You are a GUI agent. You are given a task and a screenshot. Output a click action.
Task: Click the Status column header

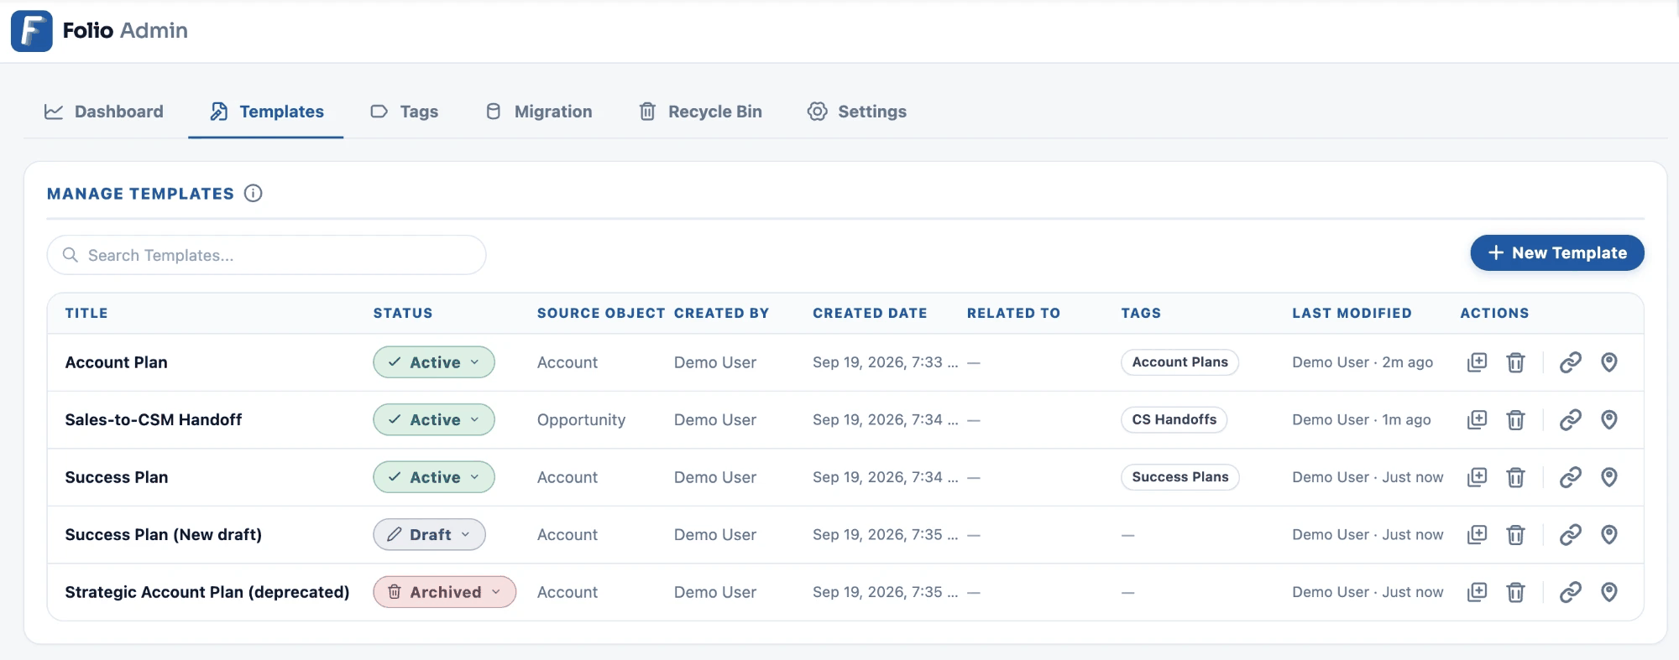403,313
